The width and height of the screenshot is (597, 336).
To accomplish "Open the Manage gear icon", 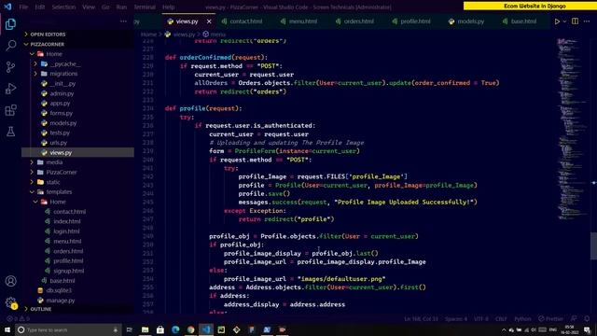I will (x=10, y=302).
